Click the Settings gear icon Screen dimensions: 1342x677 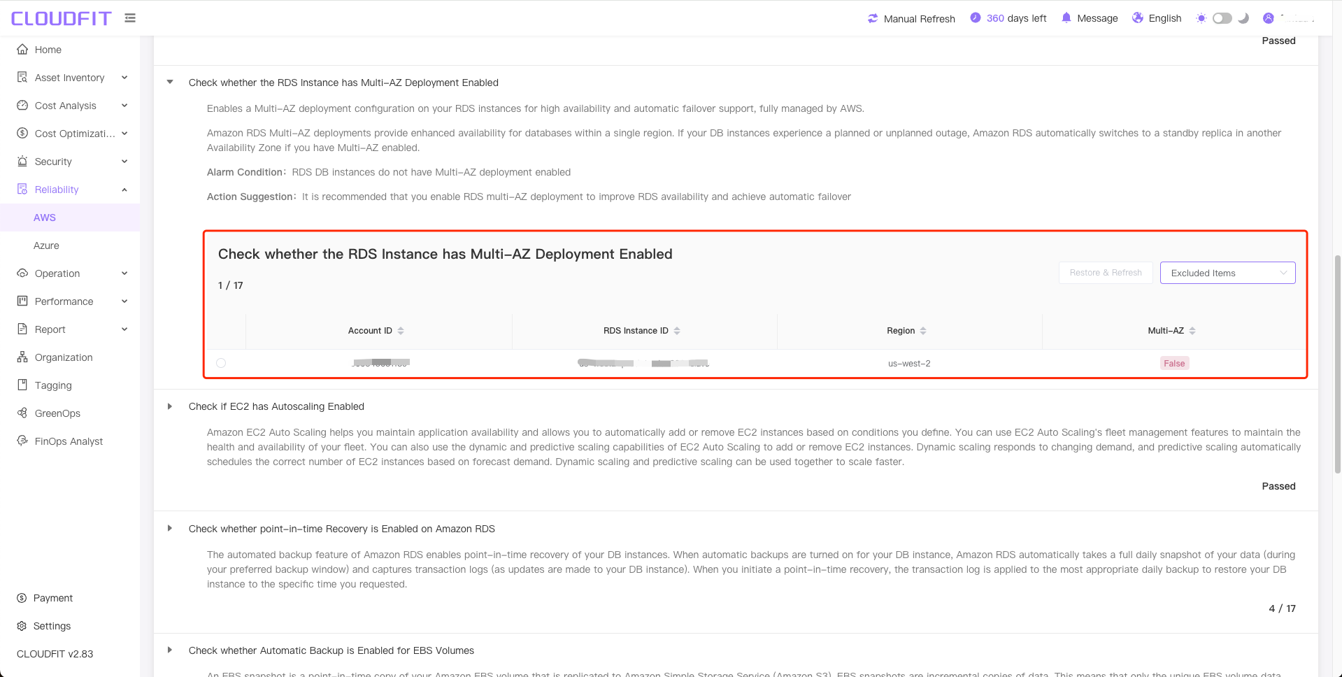(x=22, y=626)
